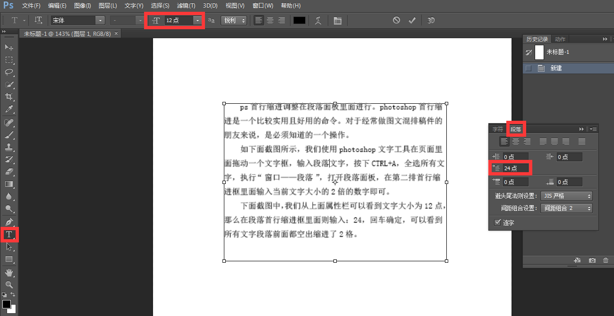Toggle the 连字 hyphenation checkbox
Viewport: 614px width, 316px height.
pyautogui.click(x=497, y=222)
